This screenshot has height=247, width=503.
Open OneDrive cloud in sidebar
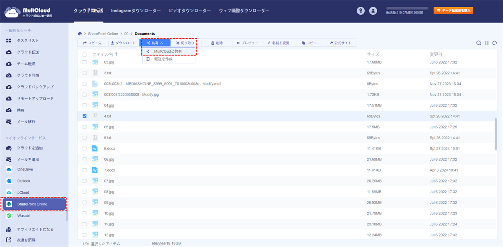click(x=25, y=170)
